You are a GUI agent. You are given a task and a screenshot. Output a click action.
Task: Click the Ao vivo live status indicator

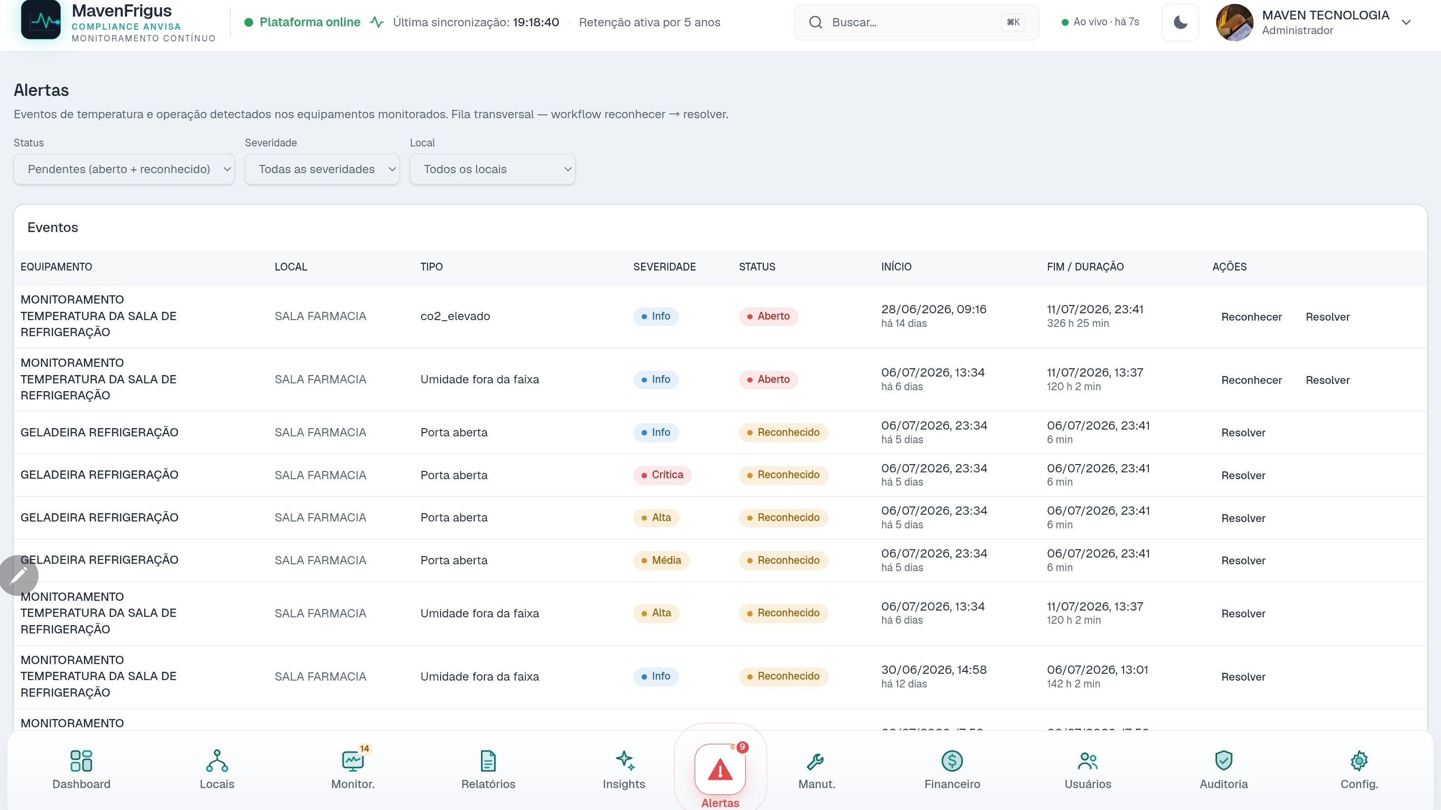click(x=1100, y=22)
